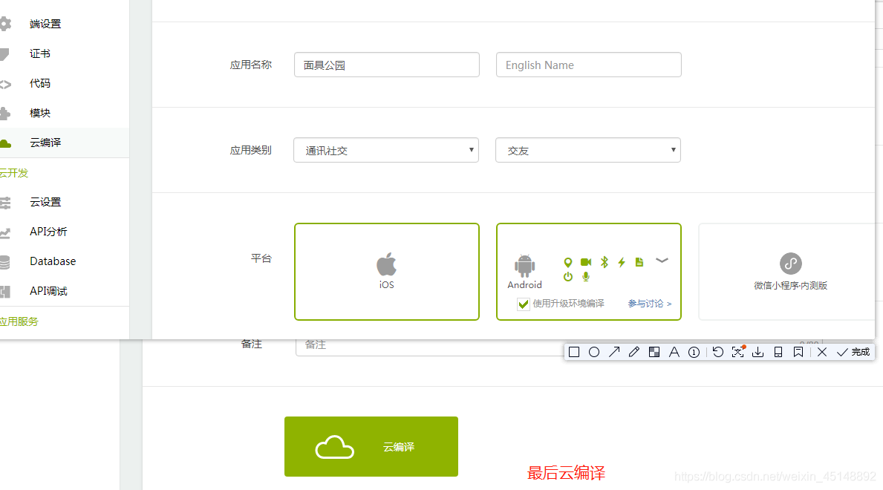Screen dimensions: 883x490
Task: Click the English Name input field
Action: [x=588, y=65]
